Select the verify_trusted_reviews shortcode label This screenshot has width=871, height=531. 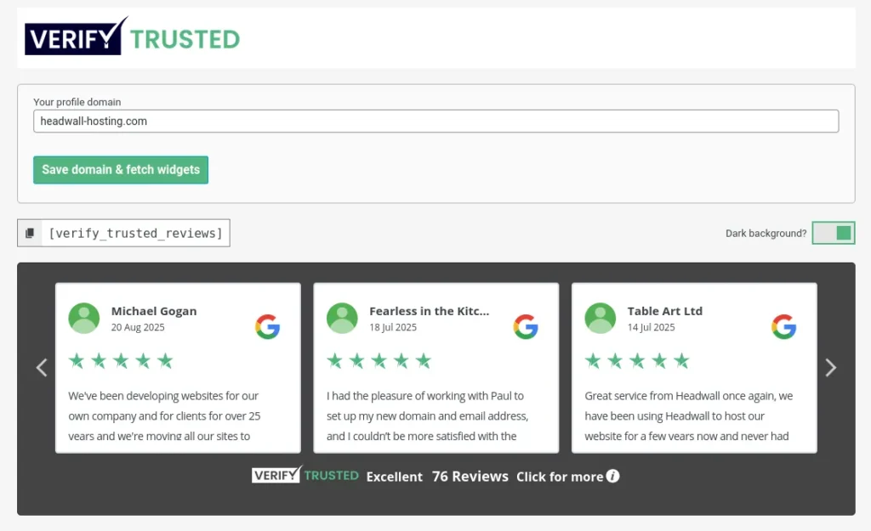(x=136, y=232)
